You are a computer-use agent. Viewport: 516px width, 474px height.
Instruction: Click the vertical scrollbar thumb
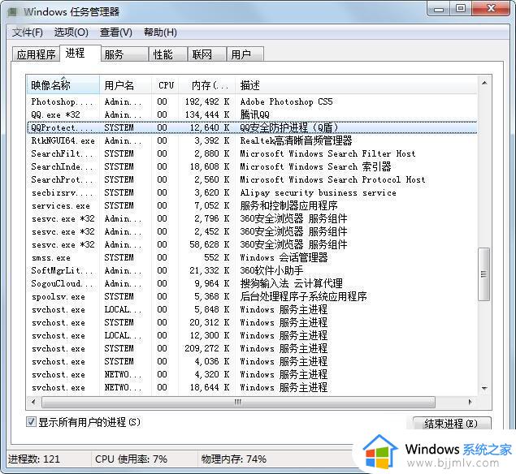coord(483,274)
